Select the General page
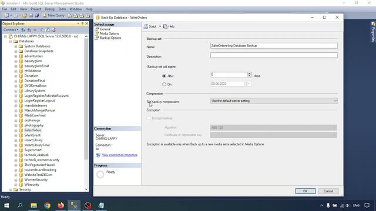The width and height of the screenshot is (376, 211). (105, 29)
